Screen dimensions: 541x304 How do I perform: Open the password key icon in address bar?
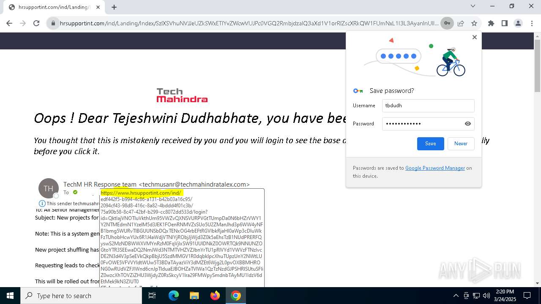pyautogui.click(x=447, y=23)
